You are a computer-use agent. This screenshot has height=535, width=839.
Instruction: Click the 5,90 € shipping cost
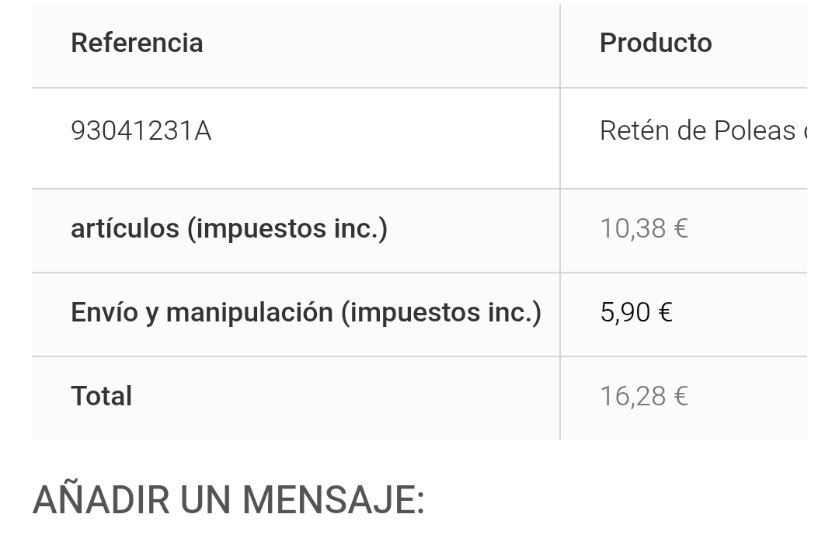click(636, 312)
